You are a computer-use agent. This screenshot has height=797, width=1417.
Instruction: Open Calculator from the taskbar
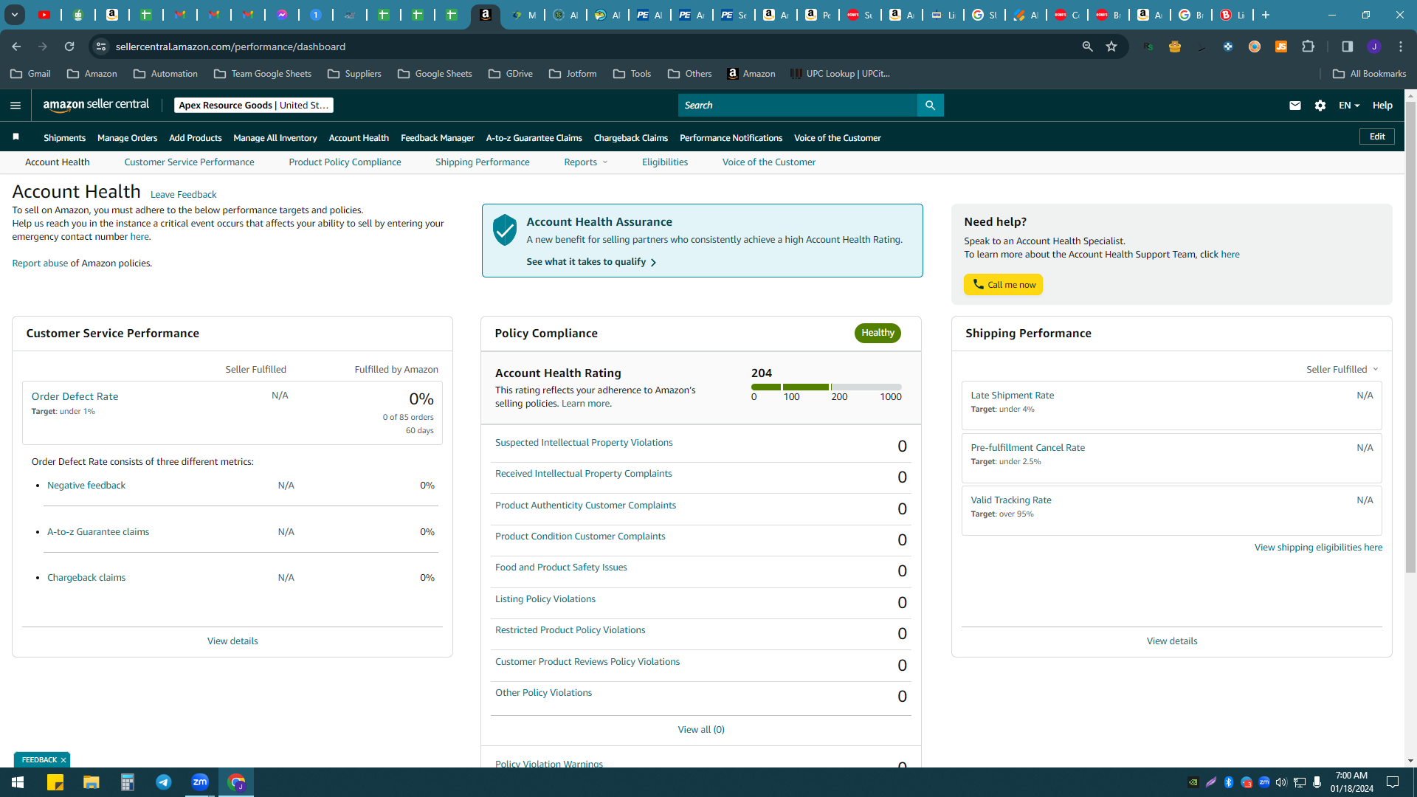point(128,782)
